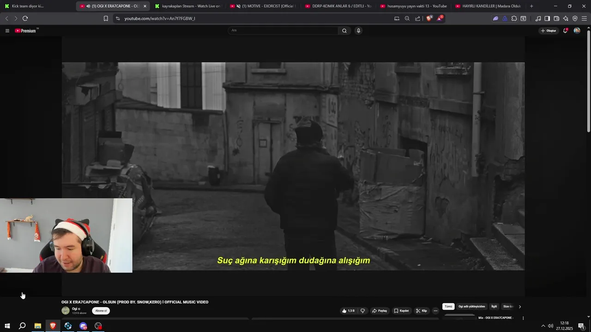Share this page via address bar icon
The height and width of the screenshot is (332, 591).
pos(418,18)
